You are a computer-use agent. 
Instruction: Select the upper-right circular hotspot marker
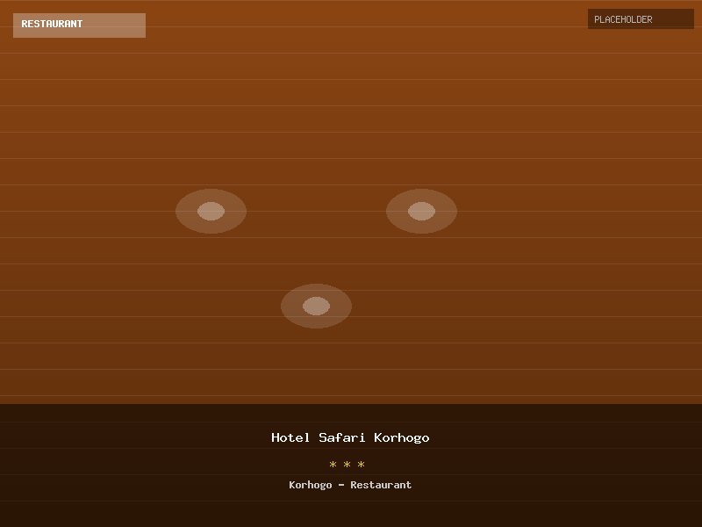click(421, 211)
